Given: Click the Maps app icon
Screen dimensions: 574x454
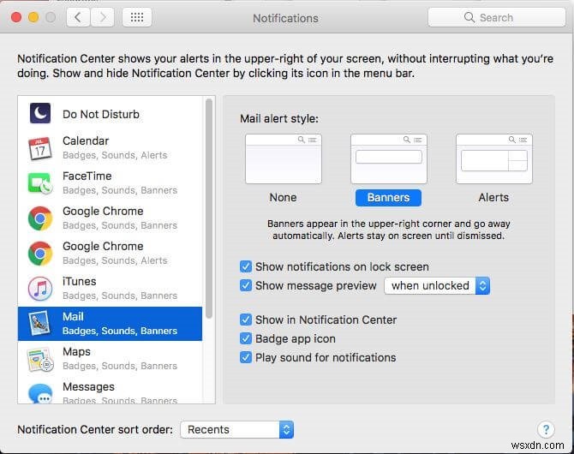Looking at the screenshot, I should click(40, 359).
